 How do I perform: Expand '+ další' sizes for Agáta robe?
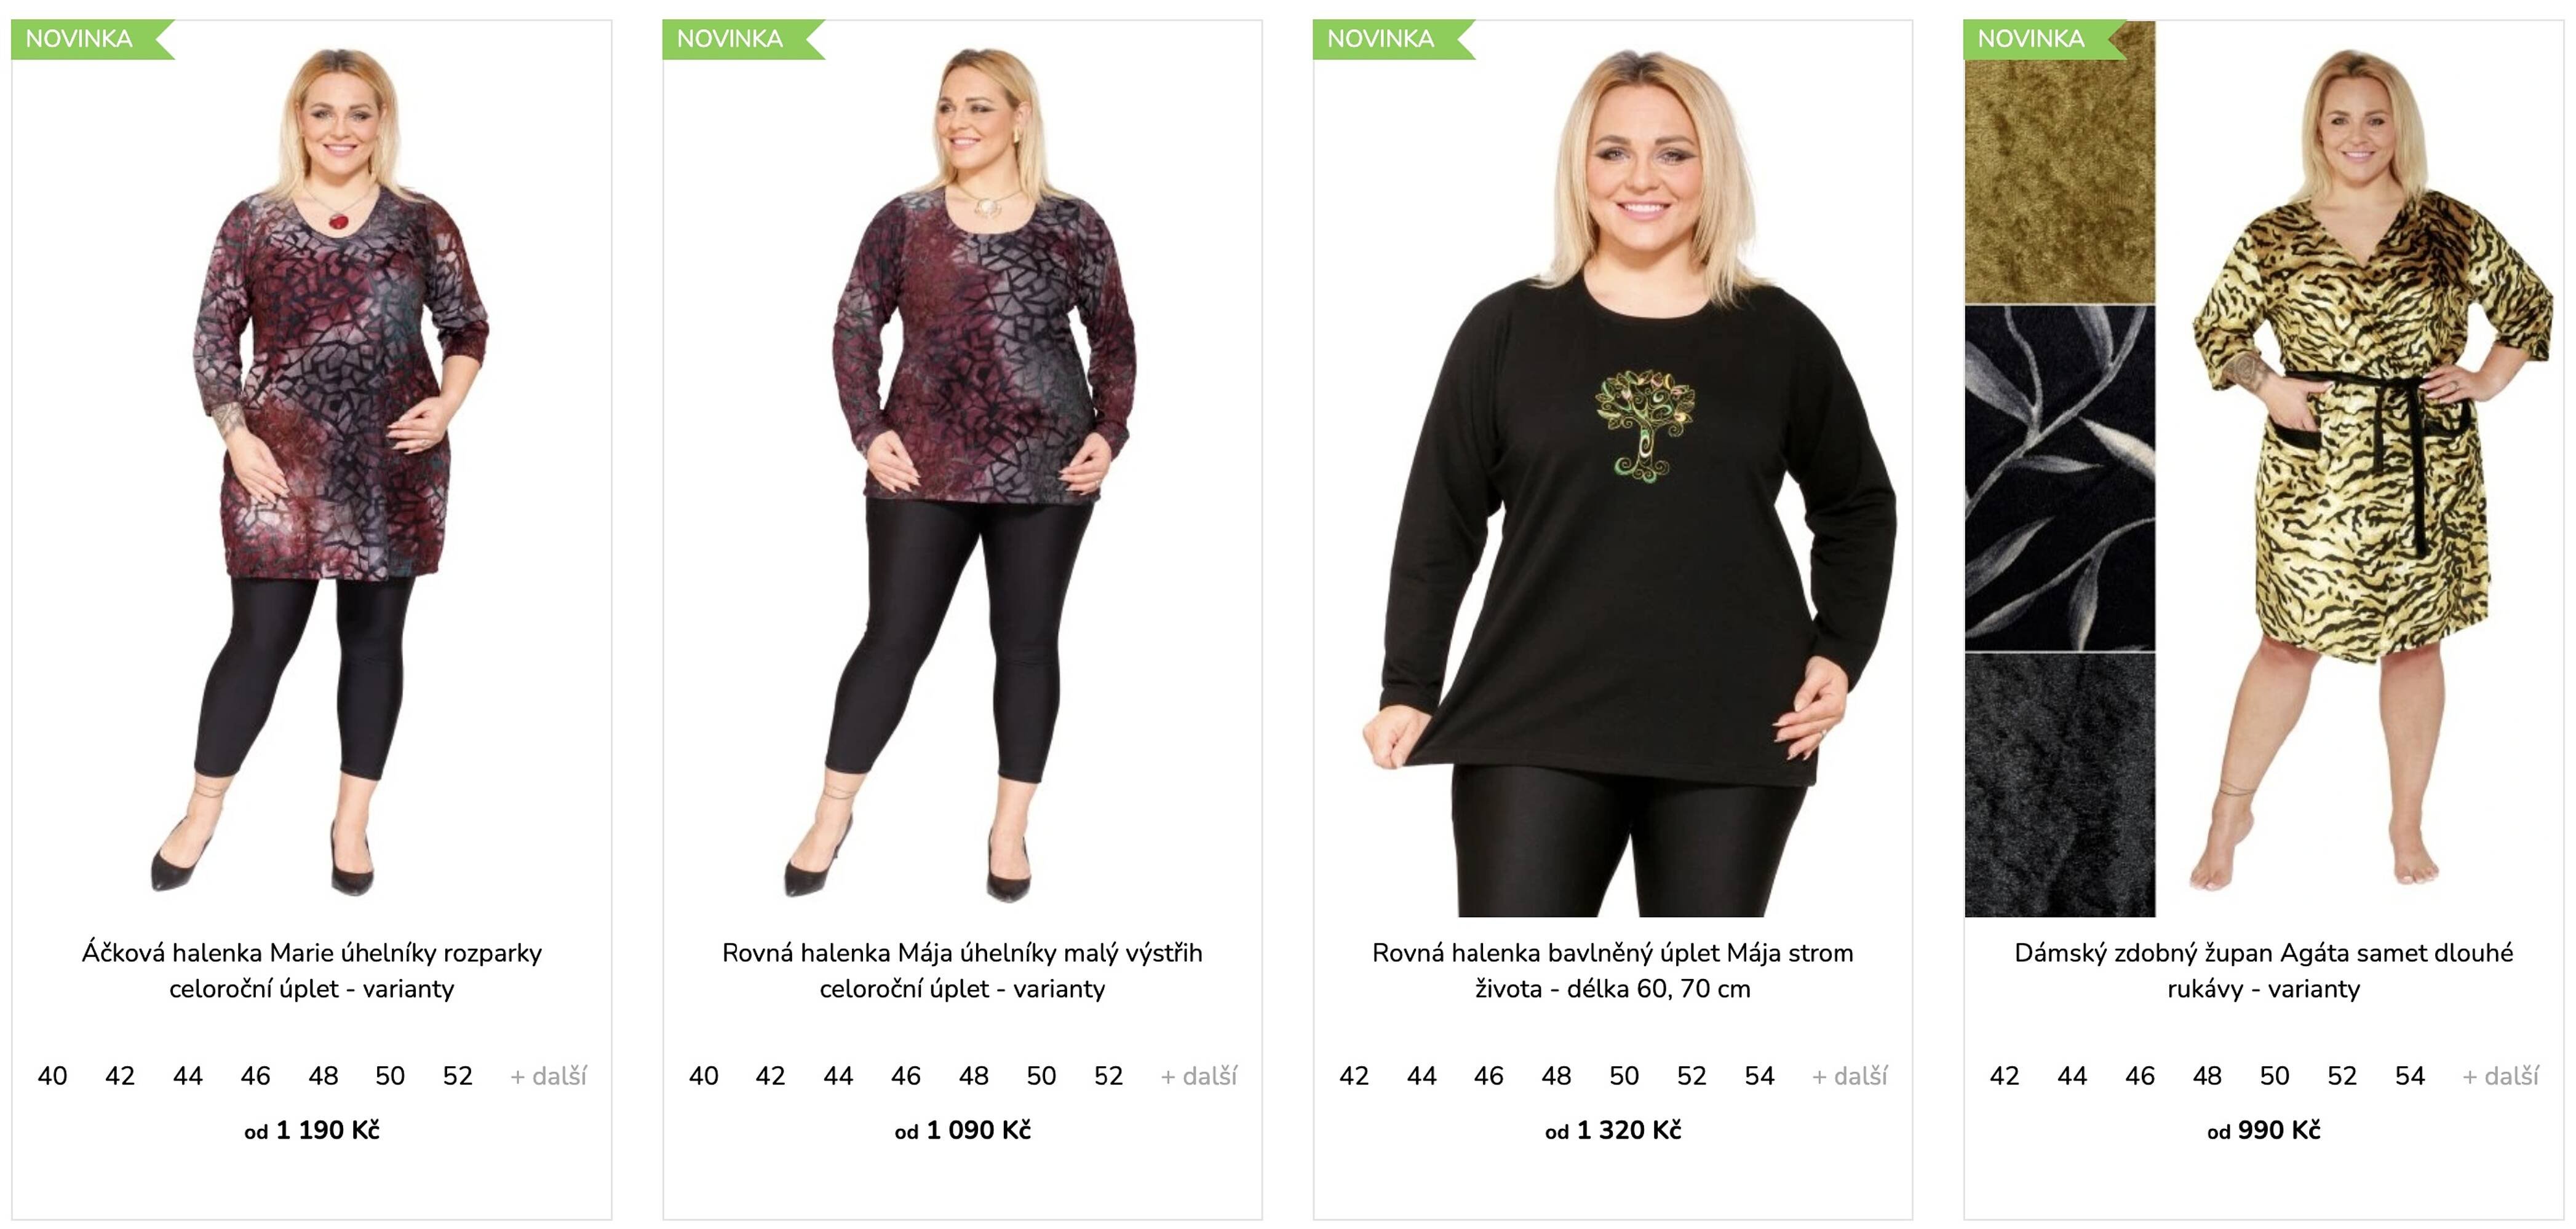click(x=2500, y=1076)
